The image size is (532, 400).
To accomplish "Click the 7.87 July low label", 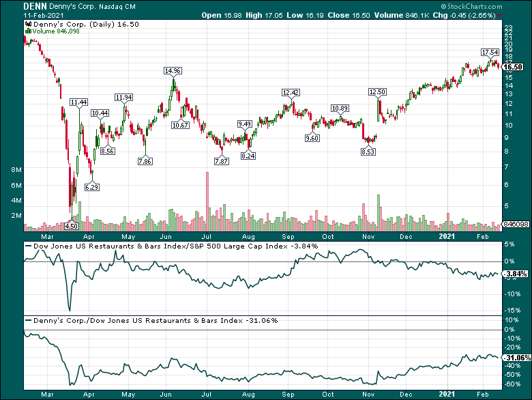I will (x=221, y=161).
